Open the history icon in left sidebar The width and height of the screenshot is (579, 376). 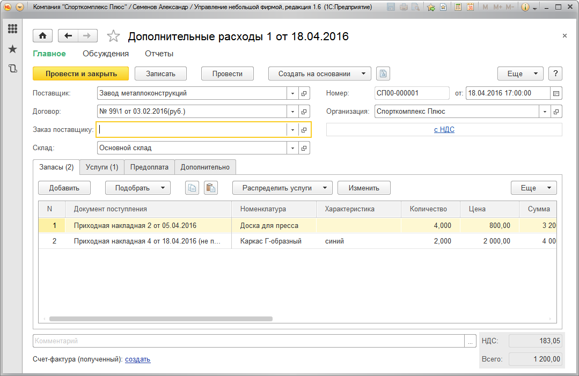pos(12,68)
